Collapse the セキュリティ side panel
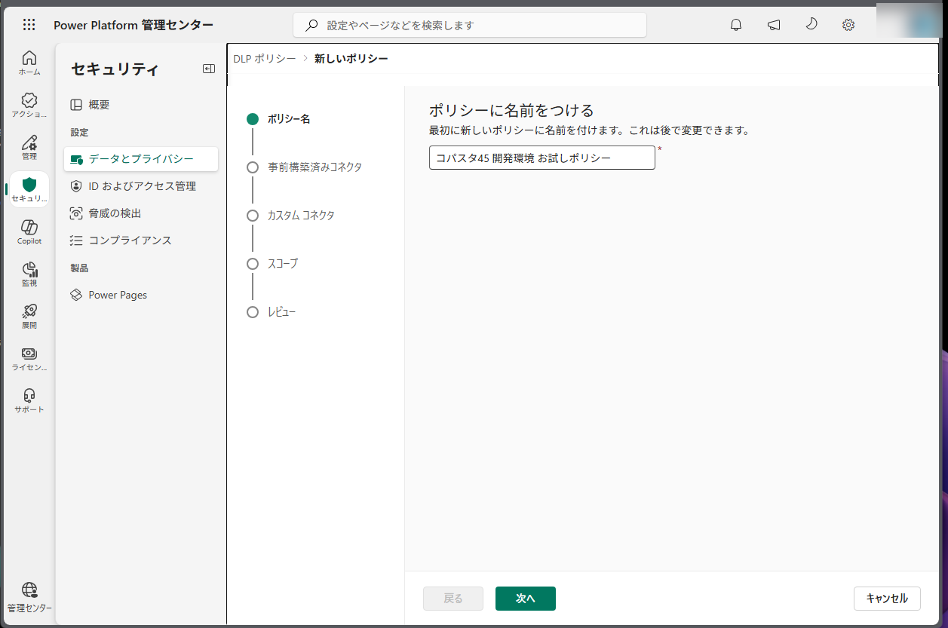Screen dimensions: 948x628 209,69
